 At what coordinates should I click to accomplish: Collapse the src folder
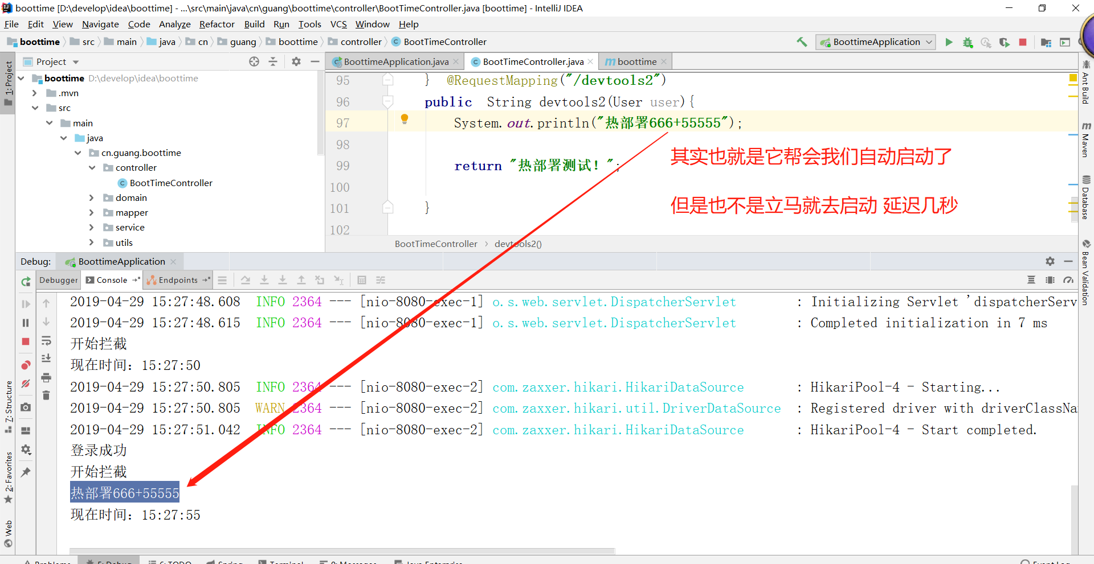(35, 108)
